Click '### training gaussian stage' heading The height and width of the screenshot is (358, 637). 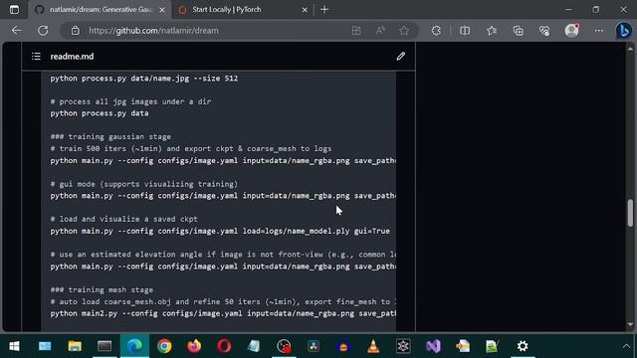tap(110, 137)
